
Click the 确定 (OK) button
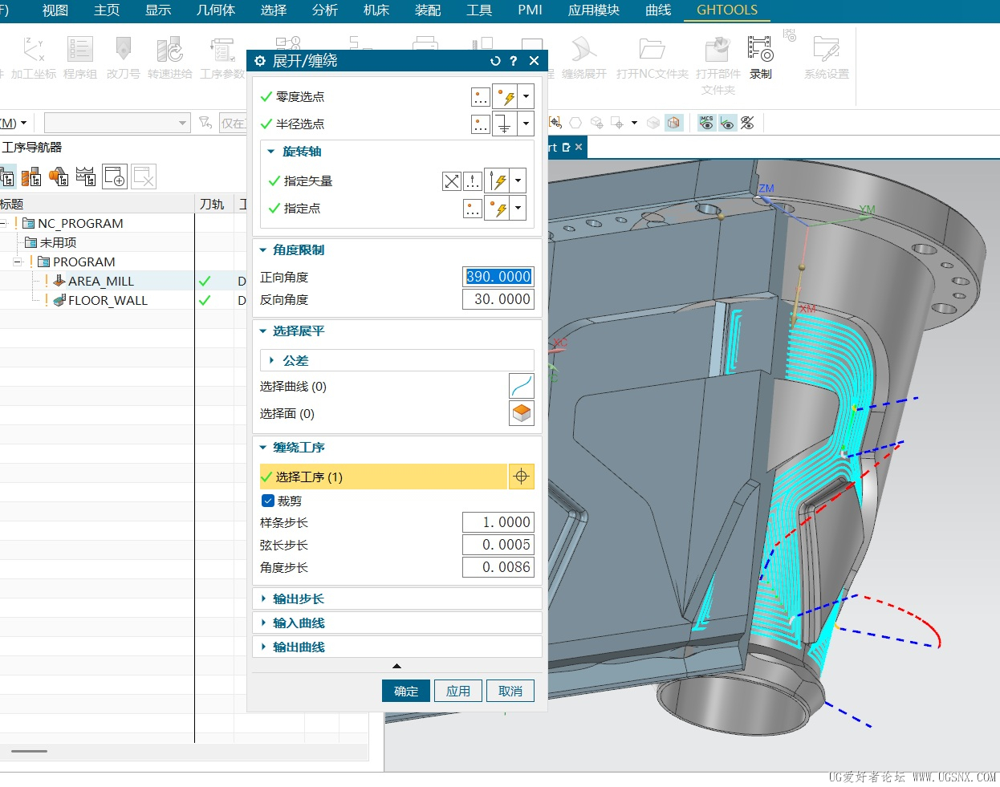click(405, 691)
